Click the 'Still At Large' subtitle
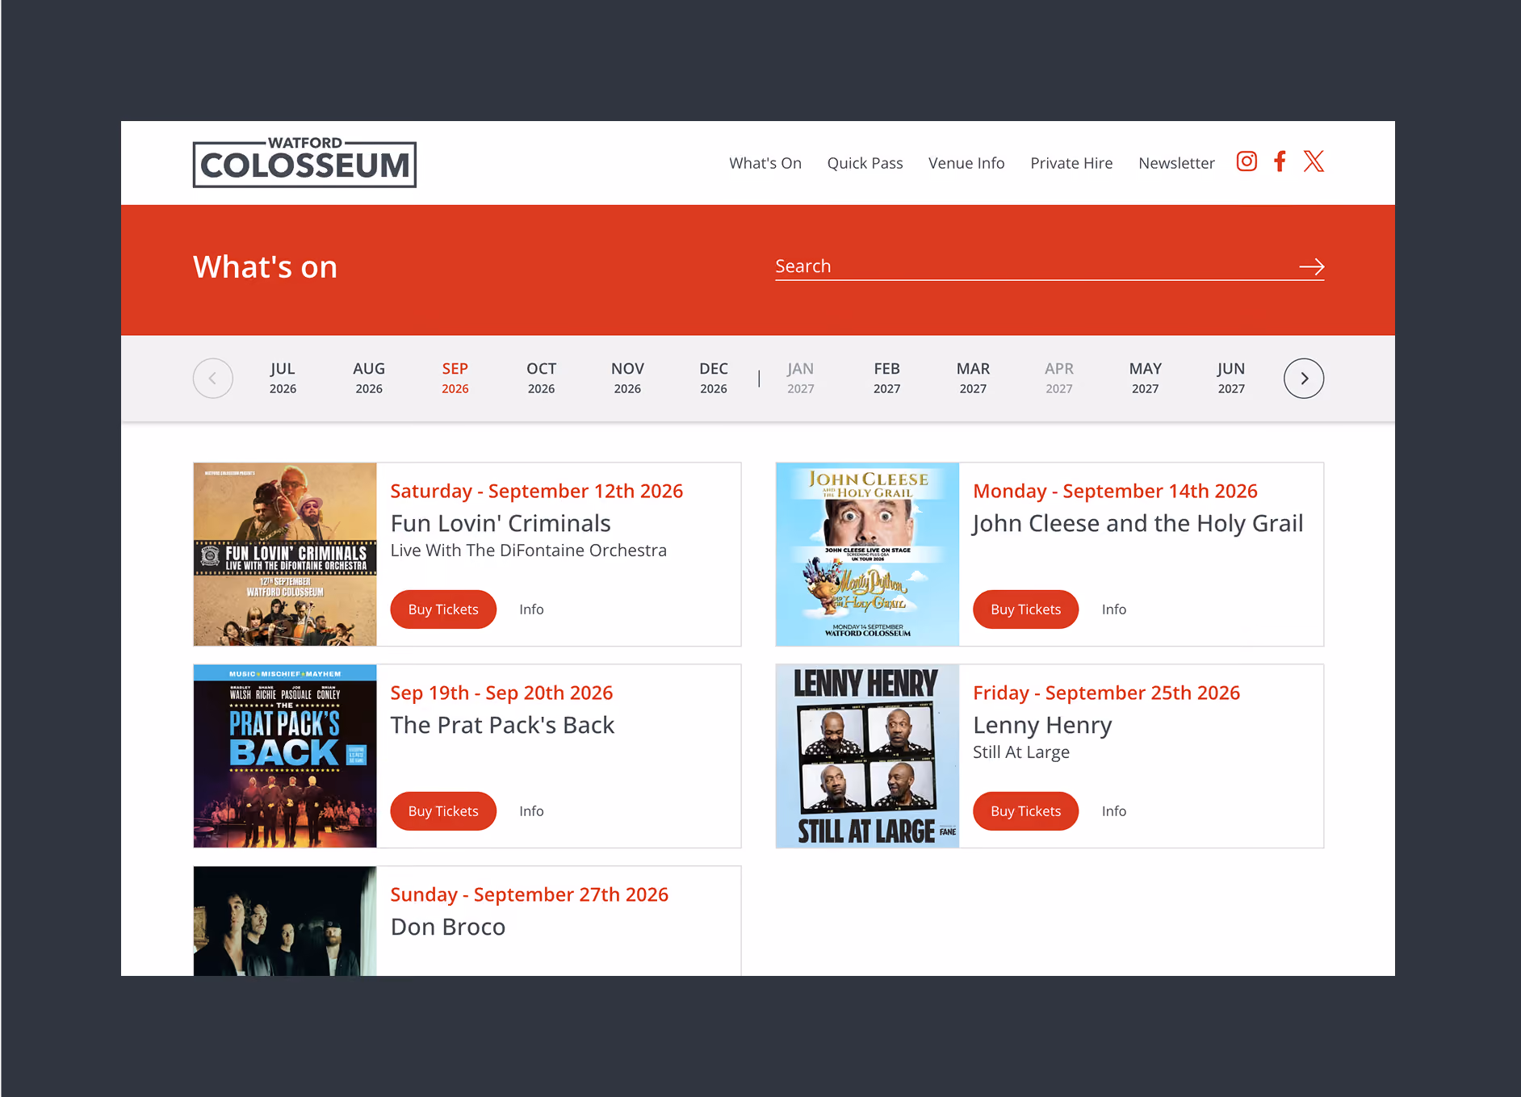Screen dimensions: 1521x1097 click(x=1021, y=752)
